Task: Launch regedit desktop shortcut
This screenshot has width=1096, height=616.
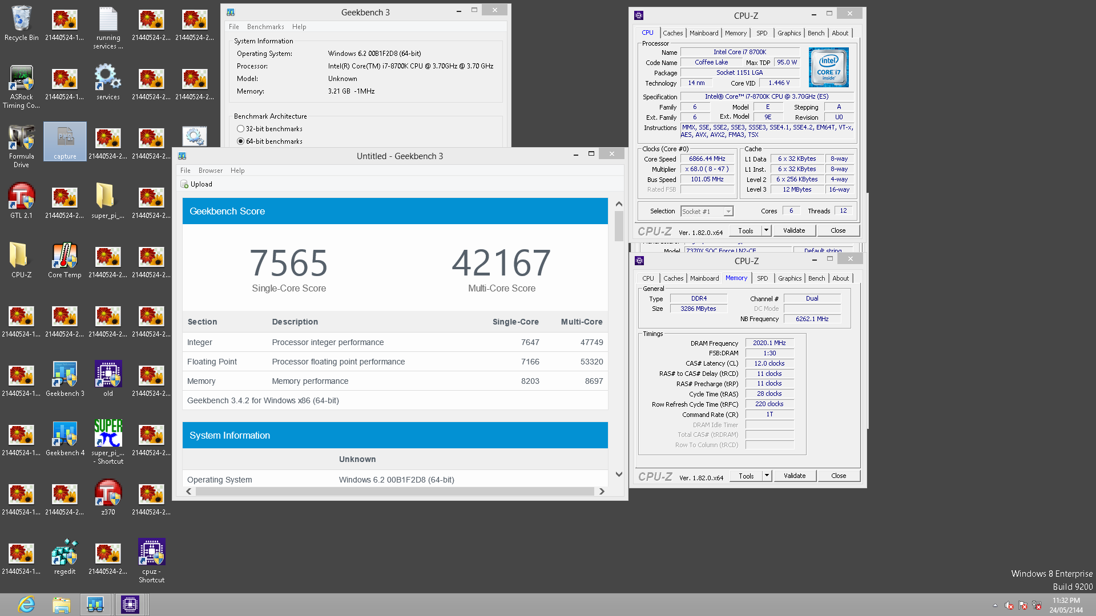Action: tap(65, 557)
